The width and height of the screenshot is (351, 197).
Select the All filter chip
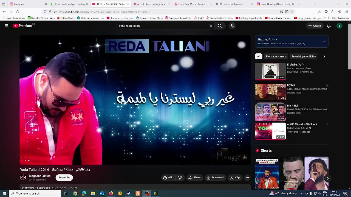point(259,56)
